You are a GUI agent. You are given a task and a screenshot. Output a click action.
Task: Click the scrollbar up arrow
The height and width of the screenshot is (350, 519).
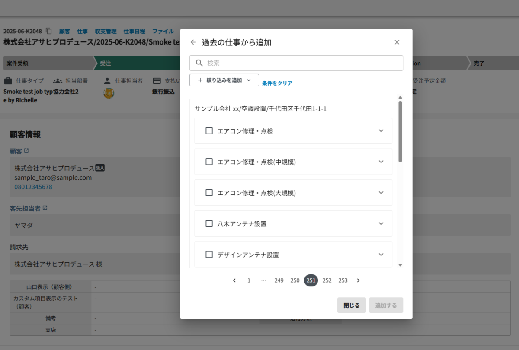(x=400, y=98)
